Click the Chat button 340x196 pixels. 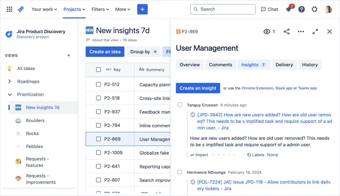coord(269,9)
